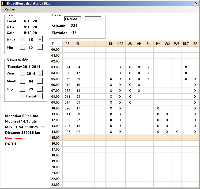Click the empty second locator field
Image resolution: width=200 pixels, height=189 pixels.
tap(93, 19)
